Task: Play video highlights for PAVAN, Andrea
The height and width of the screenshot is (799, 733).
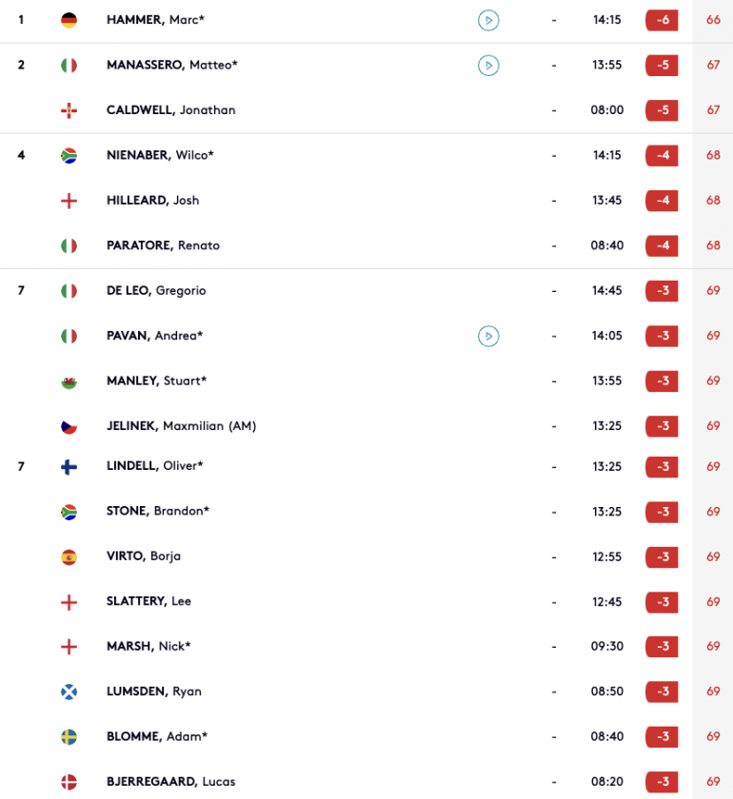Action: 488,336
